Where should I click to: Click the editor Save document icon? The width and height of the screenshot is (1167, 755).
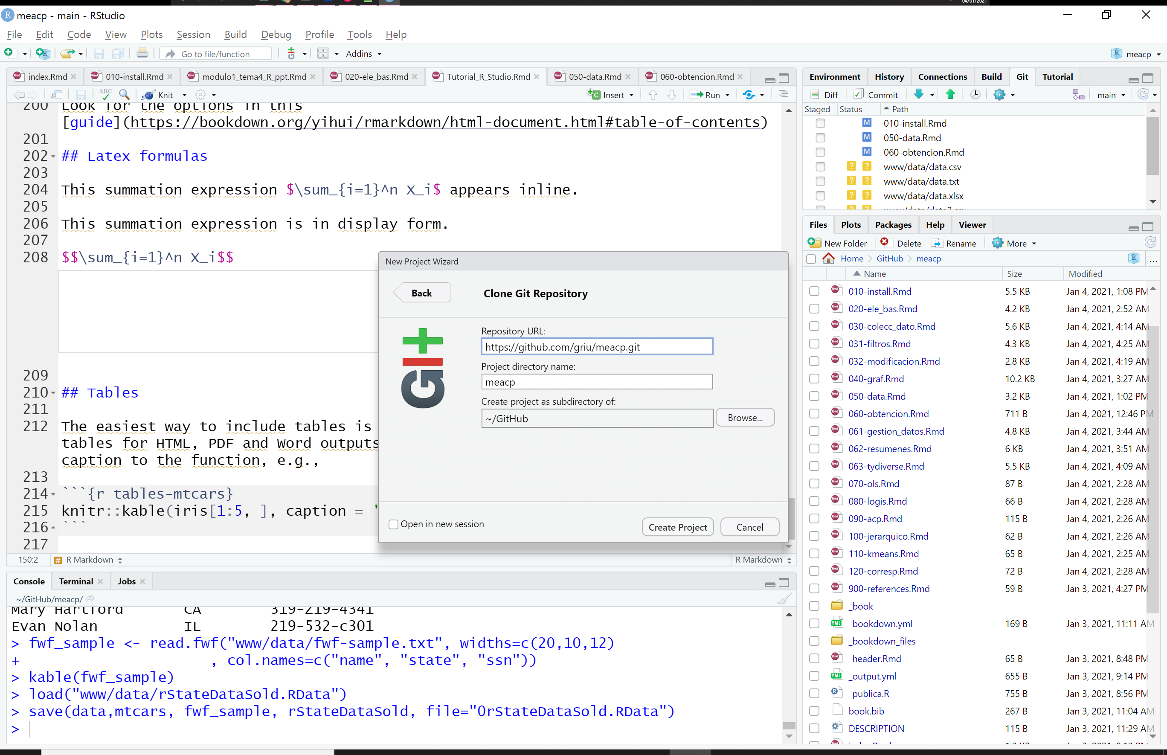click(x=81, y=95)
